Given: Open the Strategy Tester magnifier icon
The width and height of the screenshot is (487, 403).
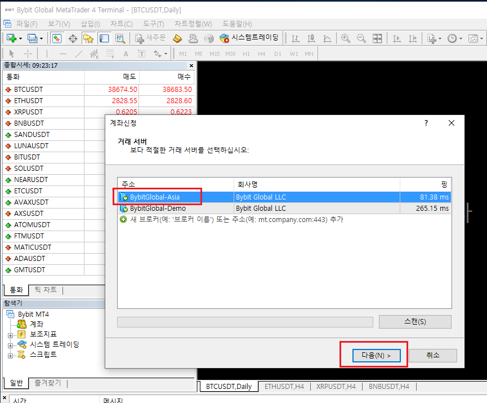Looking at the screenshot, I should point(120,38).
